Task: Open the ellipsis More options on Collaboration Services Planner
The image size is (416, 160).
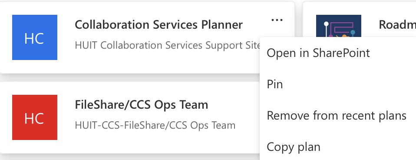Action: click(x=277, y=20)
